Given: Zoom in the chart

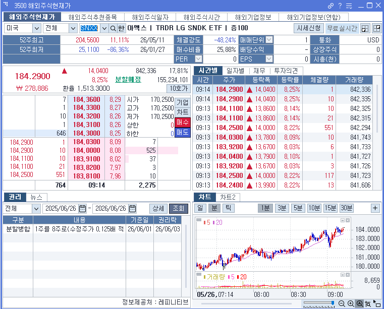Looking at the screenshot, I should (351, 303).
